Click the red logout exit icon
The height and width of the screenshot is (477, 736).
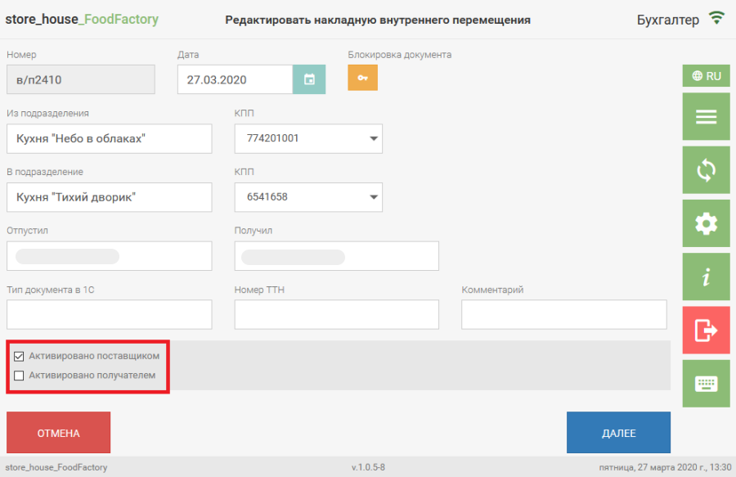point(706,331)
